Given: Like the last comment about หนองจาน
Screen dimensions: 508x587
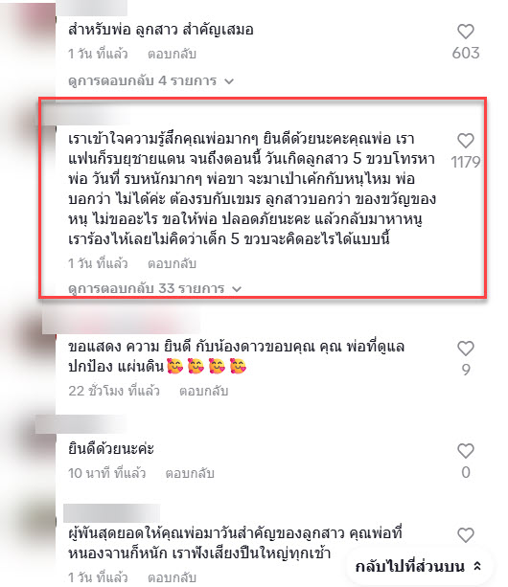Looking at the screenshot, I should [x=466, y=535].
